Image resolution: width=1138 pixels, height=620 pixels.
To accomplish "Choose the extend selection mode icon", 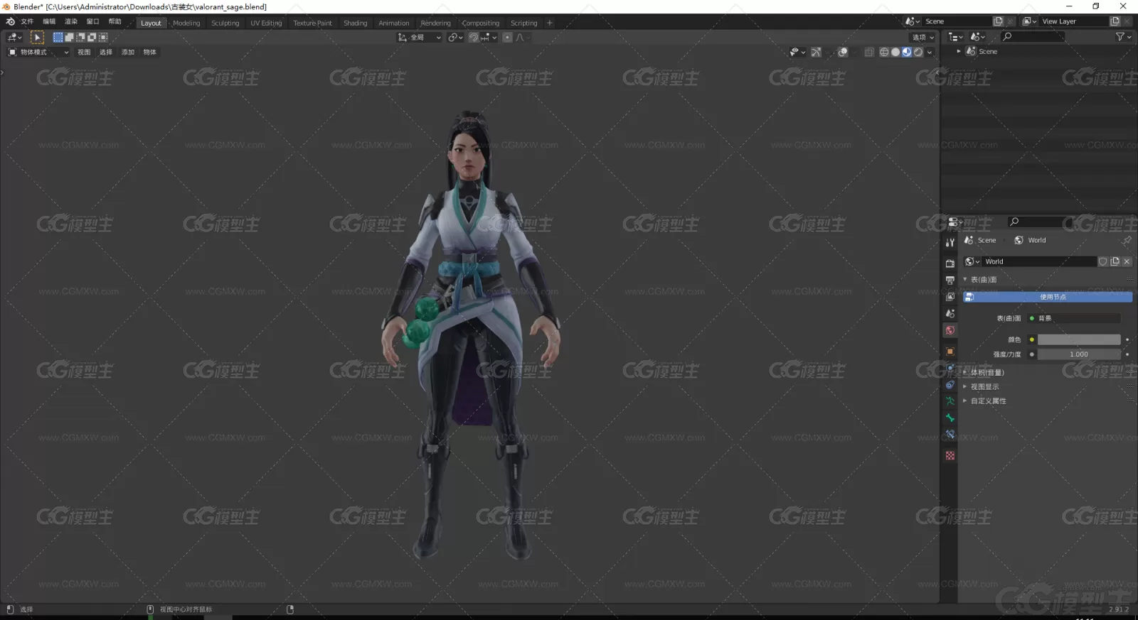I will (x=69, y=38).
